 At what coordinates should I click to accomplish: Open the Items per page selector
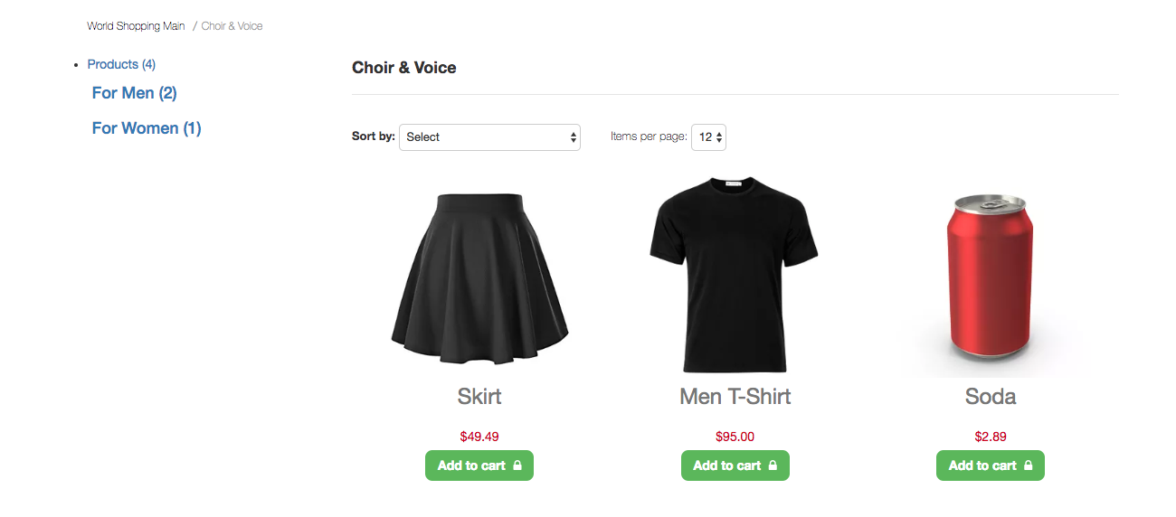[708, 137]
